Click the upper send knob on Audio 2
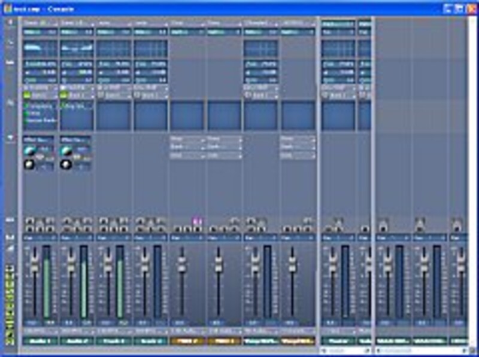Image resolution: width=479 pixels, height=357 pixels. coord(66,151)
